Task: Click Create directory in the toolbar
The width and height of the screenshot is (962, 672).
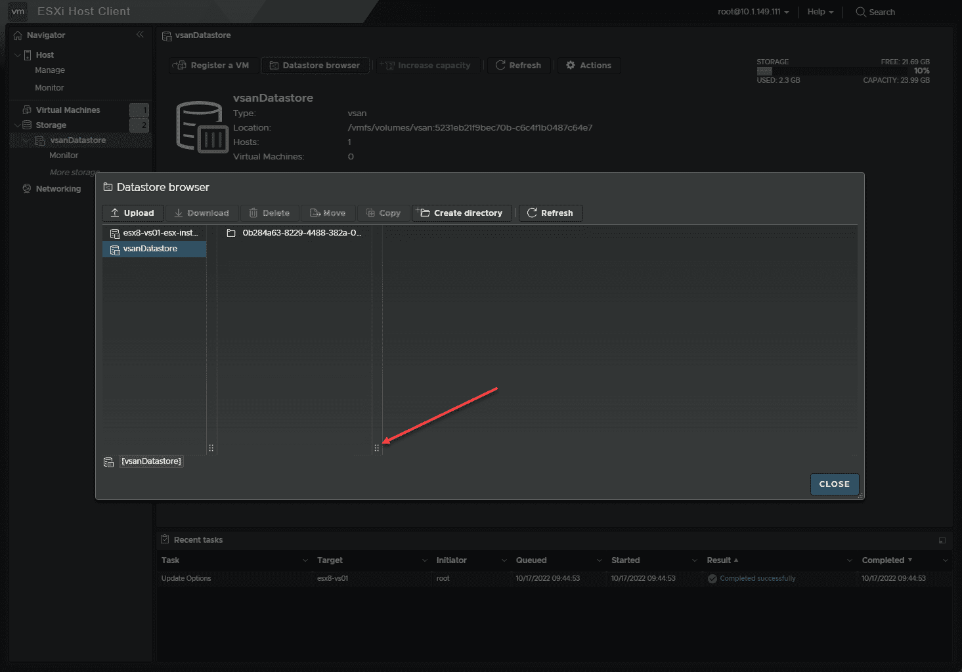Action: click(x=462, y=213)
